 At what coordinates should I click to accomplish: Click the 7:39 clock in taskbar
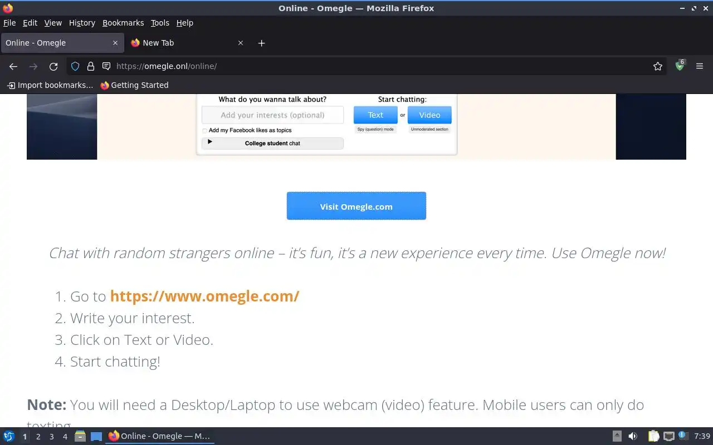pos(702,436)
